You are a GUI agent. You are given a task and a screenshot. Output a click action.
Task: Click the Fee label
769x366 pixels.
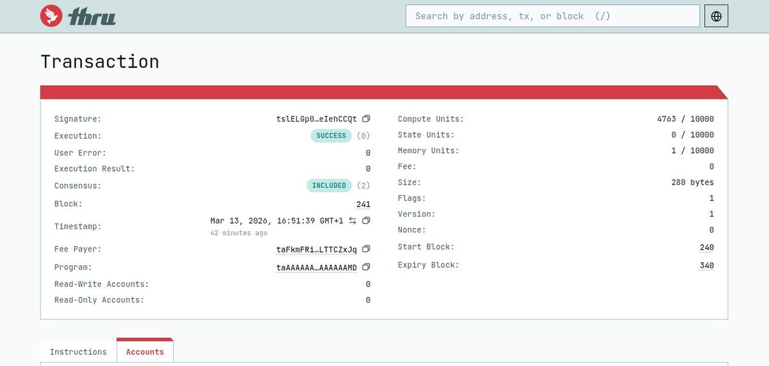tap(407, 167)
